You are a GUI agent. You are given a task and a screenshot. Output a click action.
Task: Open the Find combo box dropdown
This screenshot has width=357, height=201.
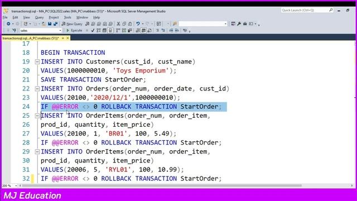(225, 23)
